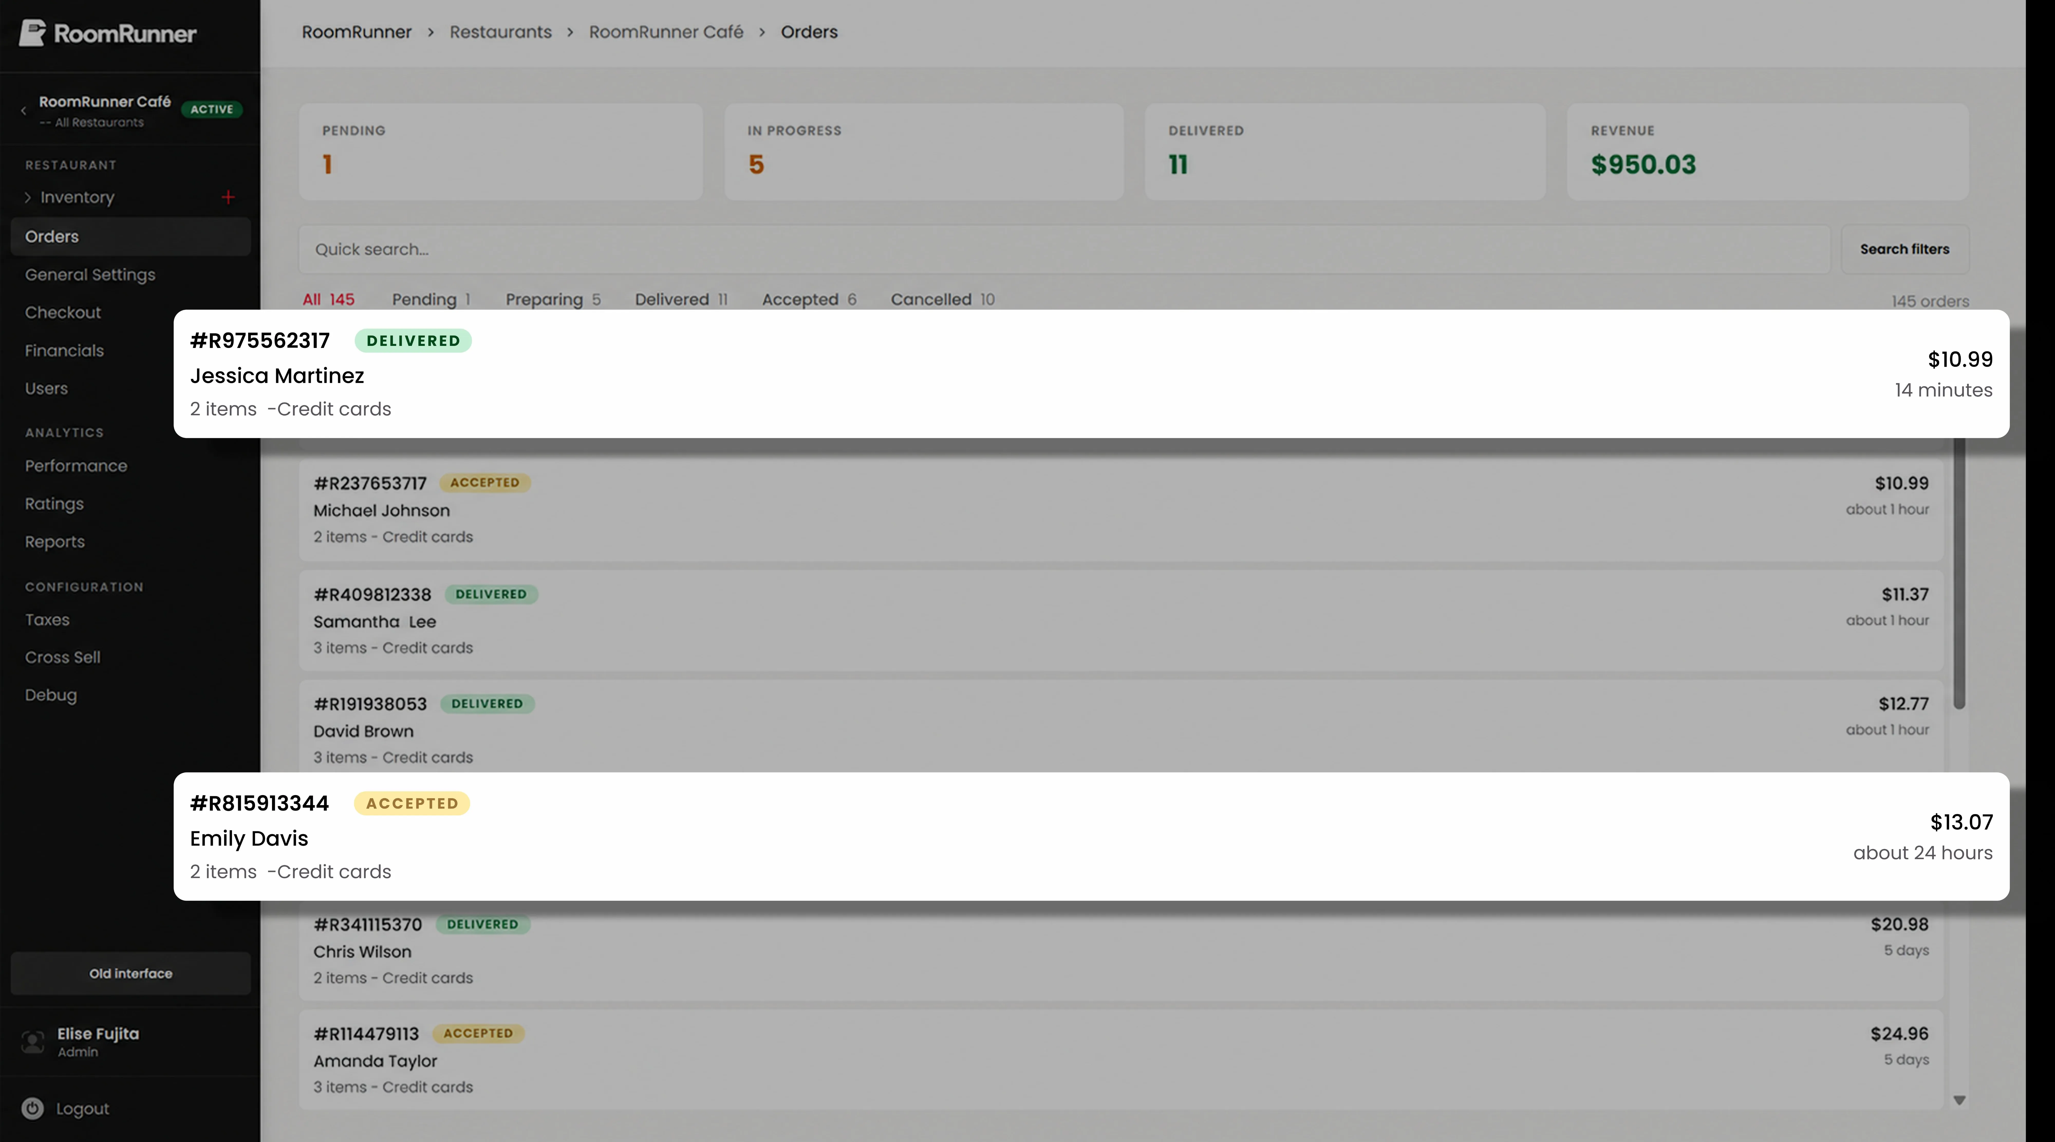This screenshot has width=2055, height=1142.
Task: Switch to the Cancelled orders tab
Action: [x=942, y=299]
